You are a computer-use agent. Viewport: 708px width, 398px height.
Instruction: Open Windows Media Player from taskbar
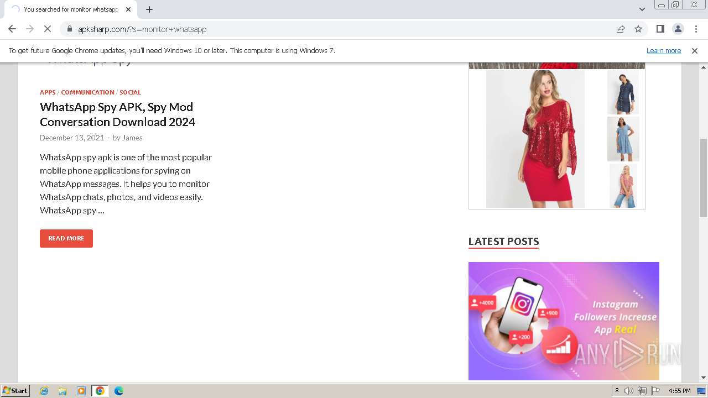point(81,391)
